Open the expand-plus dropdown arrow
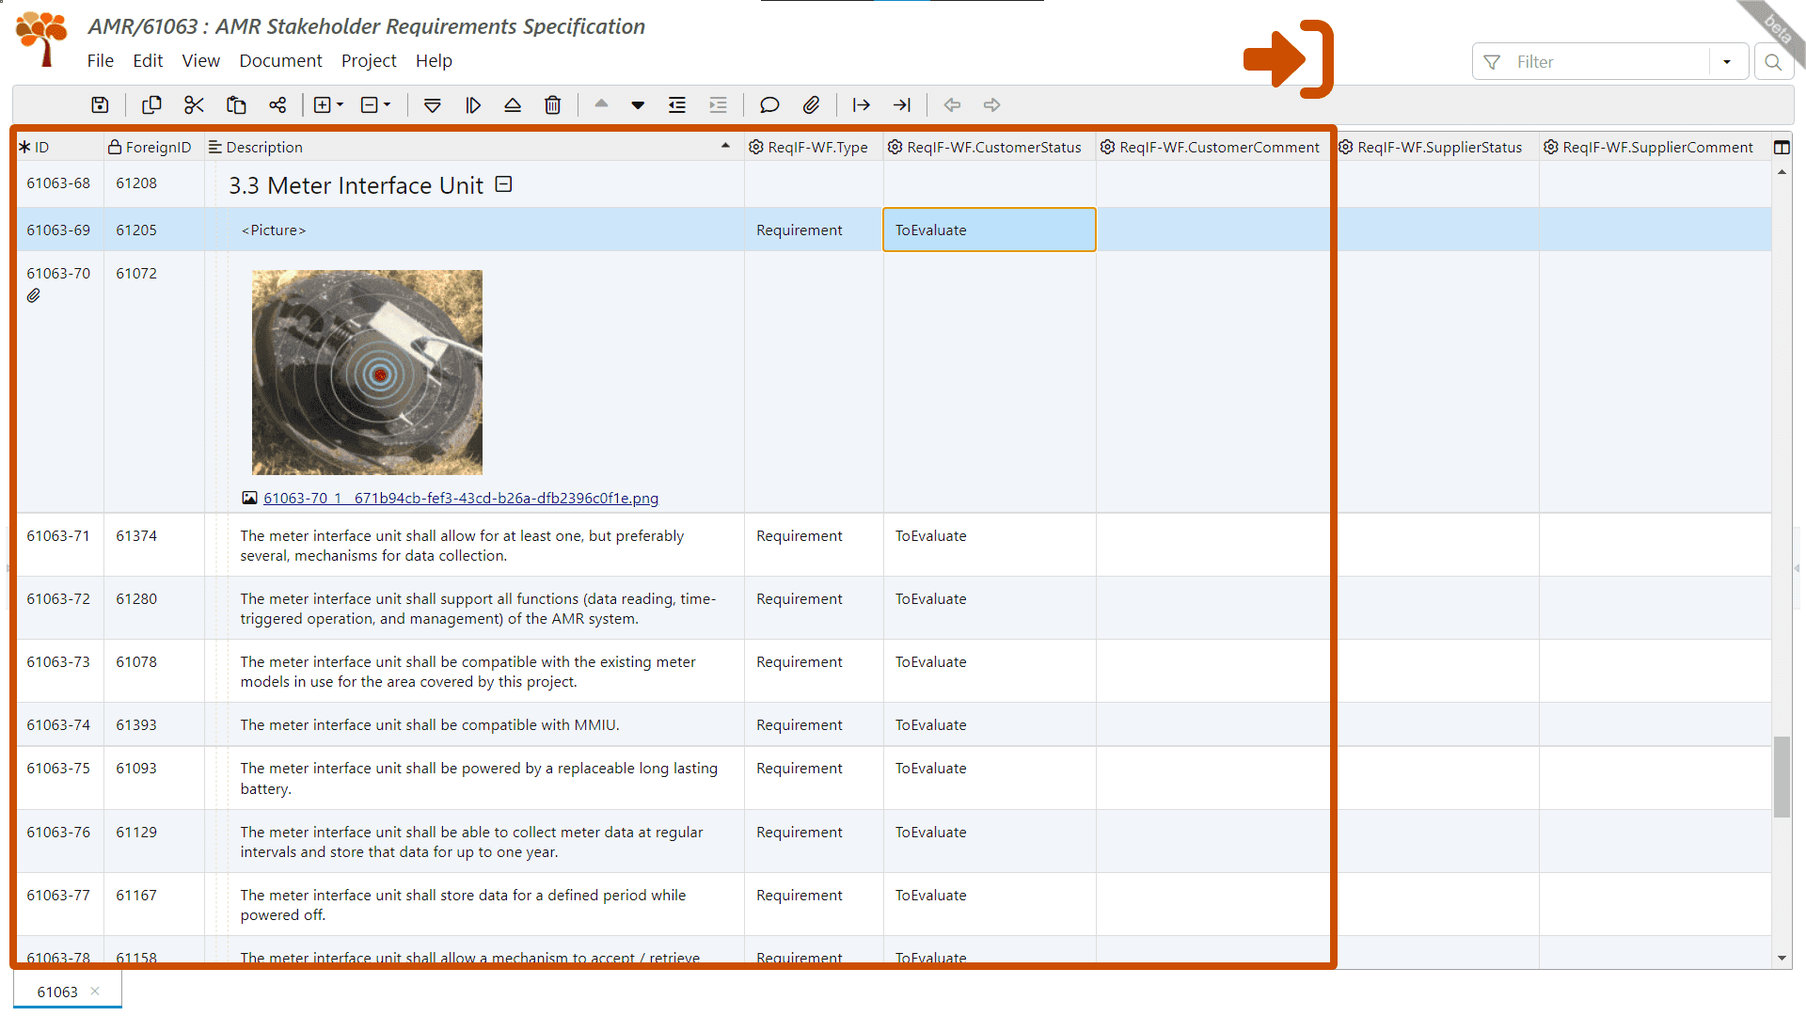1806x1016 pixels. (341, 105)
